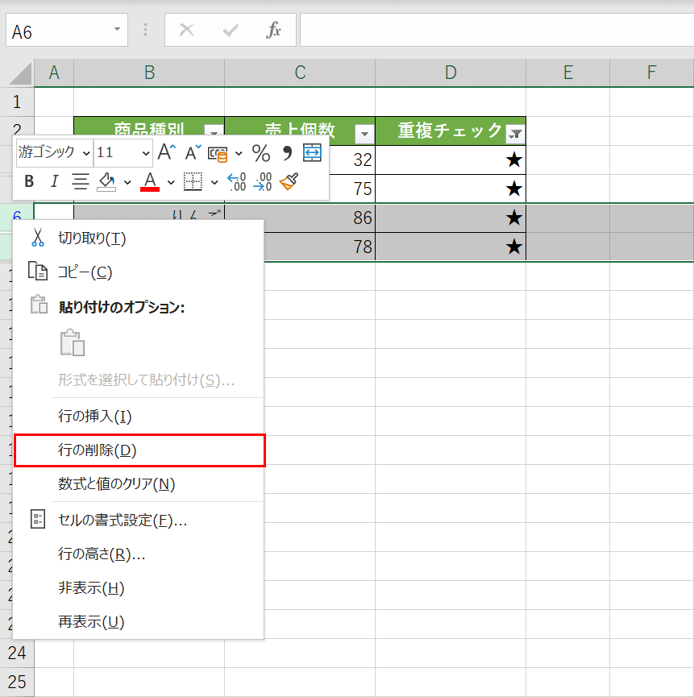Apply comma style number format
Viewport: 694px width, 697px height.
click(x=287, y=152)
